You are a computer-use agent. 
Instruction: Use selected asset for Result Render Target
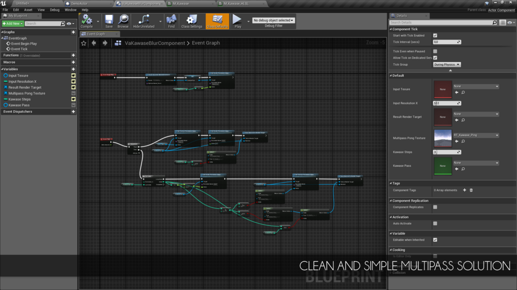pyautogui.click(x=457, y=120)
